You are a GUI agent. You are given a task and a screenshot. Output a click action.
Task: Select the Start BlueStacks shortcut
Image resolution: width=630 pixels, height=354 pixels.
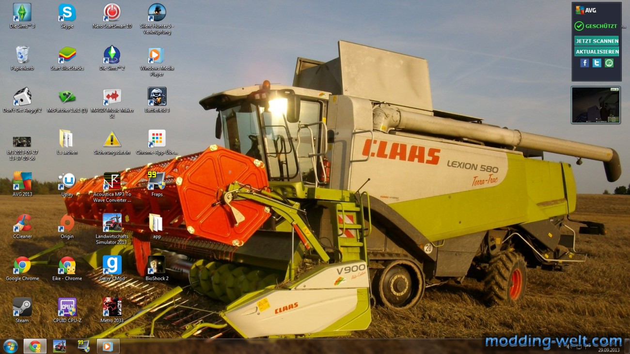pos(67,58)
